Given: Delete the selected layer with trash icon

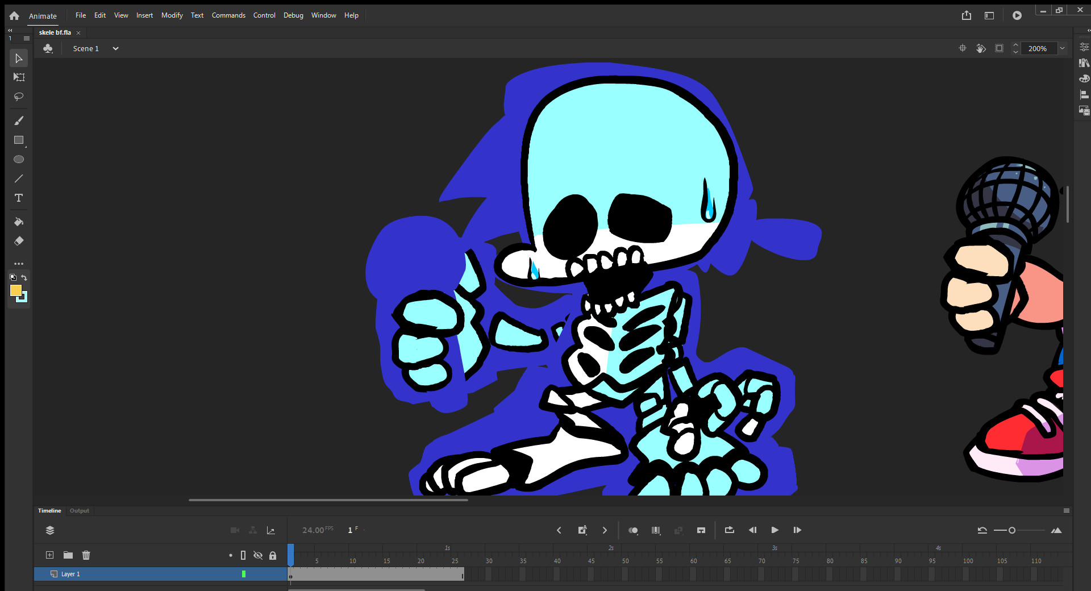Looking at the screenshot, I should (x=86, y=555).
